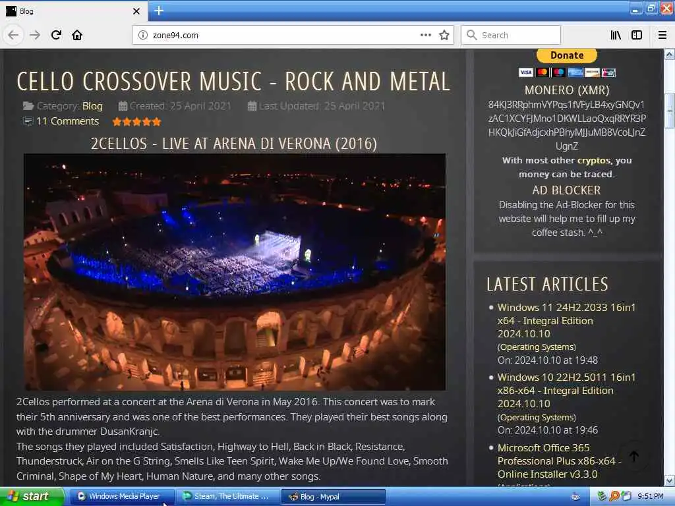Go forward to the next page
This screenshot has height=506, width=675.
point(35,35)
